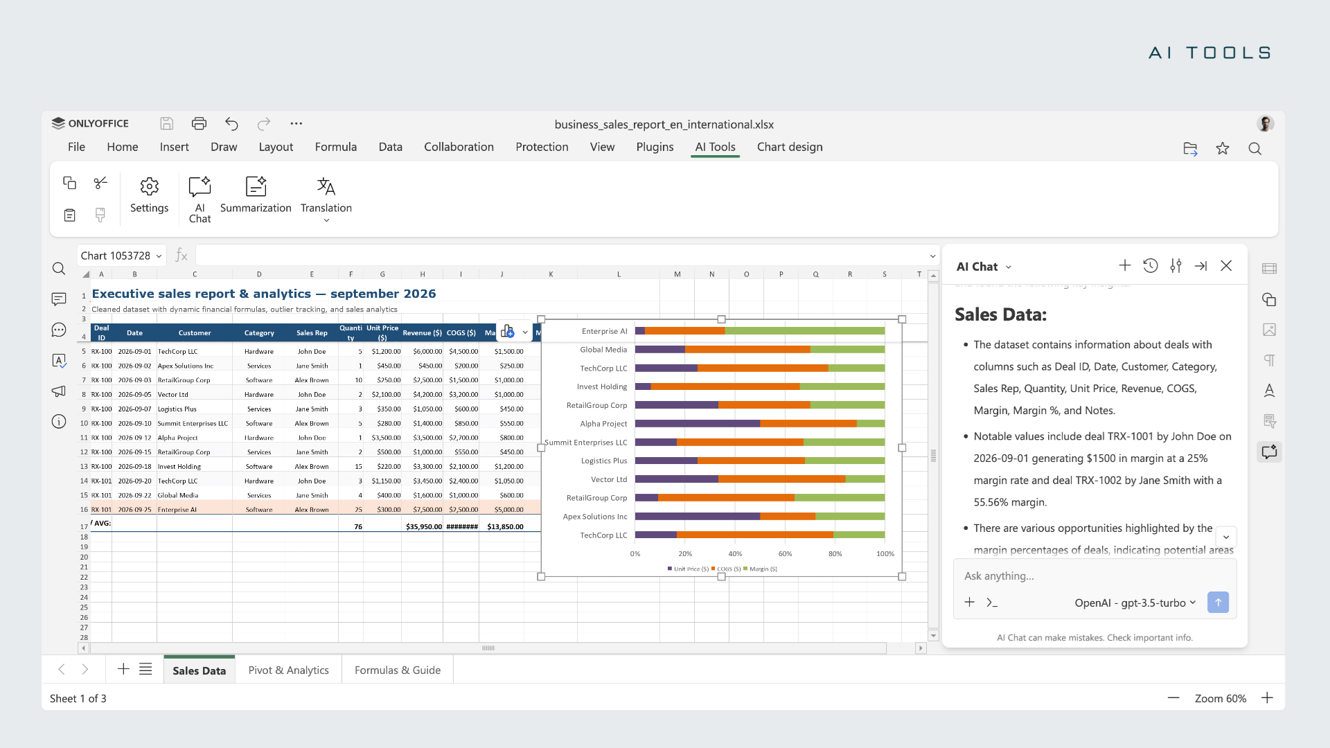The width and height of the screenshot is (1330, 748).
Task: Open the Pivot & Analytics sheet
Action: (x=288, y=670)
